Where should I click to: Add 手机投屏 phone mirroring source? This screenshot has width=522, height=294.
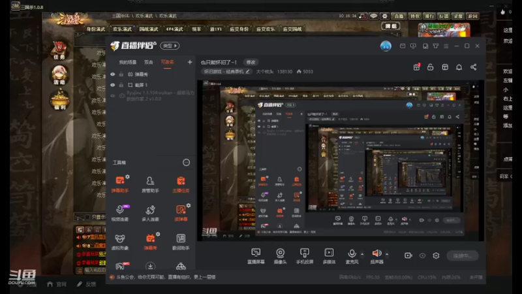305,255
